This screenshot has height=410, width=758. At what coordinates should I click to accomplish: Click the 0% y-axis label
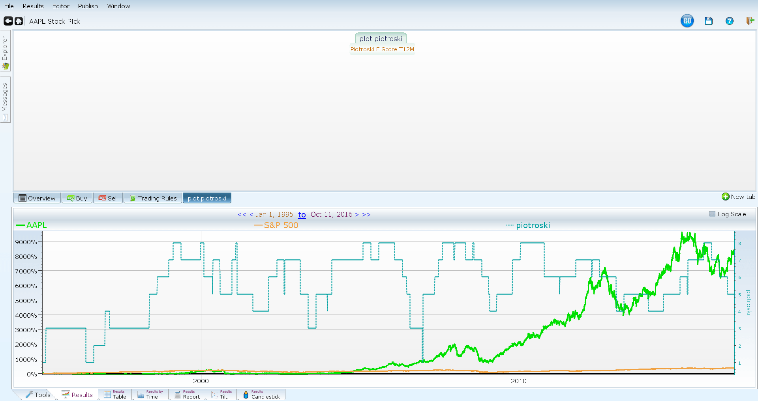(32, 374)
